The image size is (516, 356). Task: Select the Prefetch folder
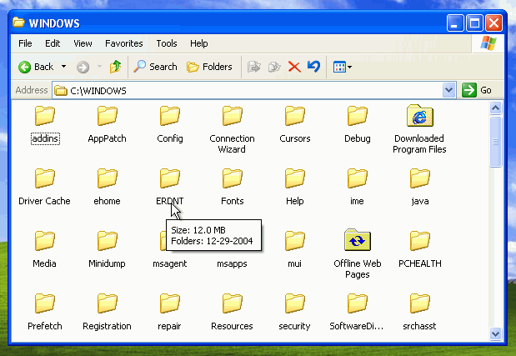[45, 313]
